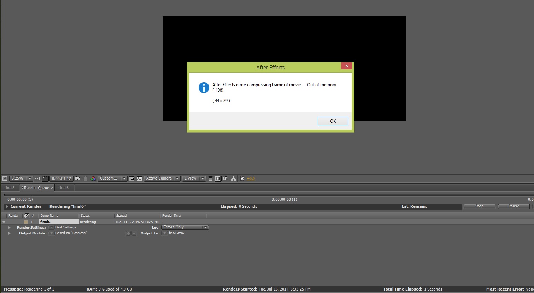Screen dimensions: 534x293
Task: Click the tan label color swatch of final6
Action: tap(26, 222)
